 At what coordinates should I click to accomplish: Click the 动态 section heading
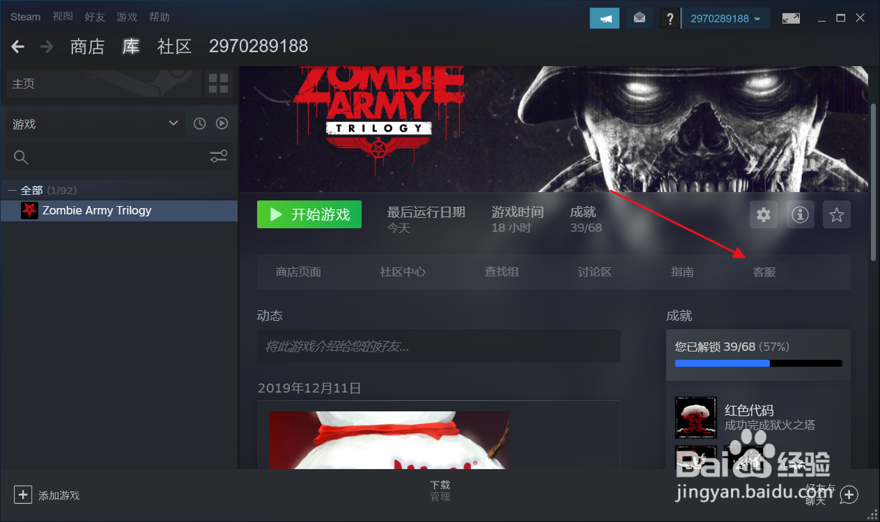click(x=270, y=316)
